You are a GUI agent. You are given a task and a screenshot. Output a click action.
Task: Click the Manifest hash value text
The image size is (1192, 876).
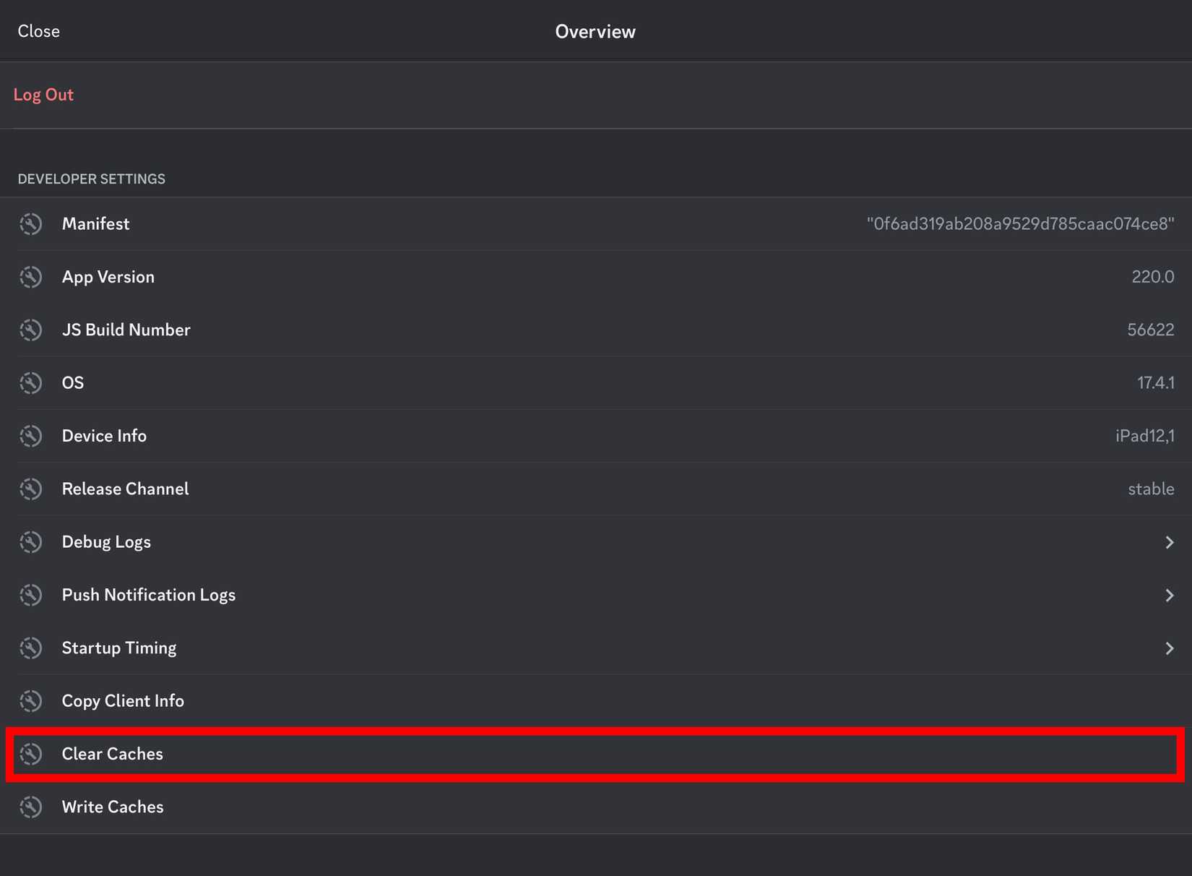1021,224
